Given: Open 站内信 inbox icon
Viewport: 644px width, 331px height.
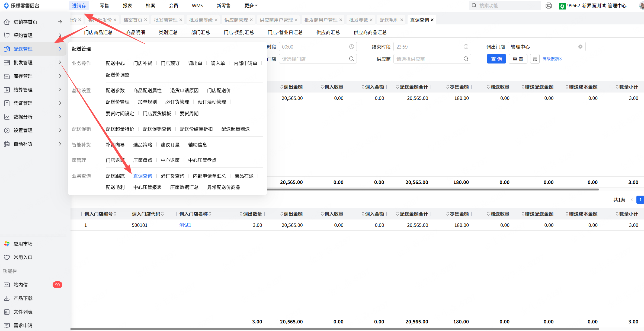Looking at the screenshot, I should [x=7, y=285].
